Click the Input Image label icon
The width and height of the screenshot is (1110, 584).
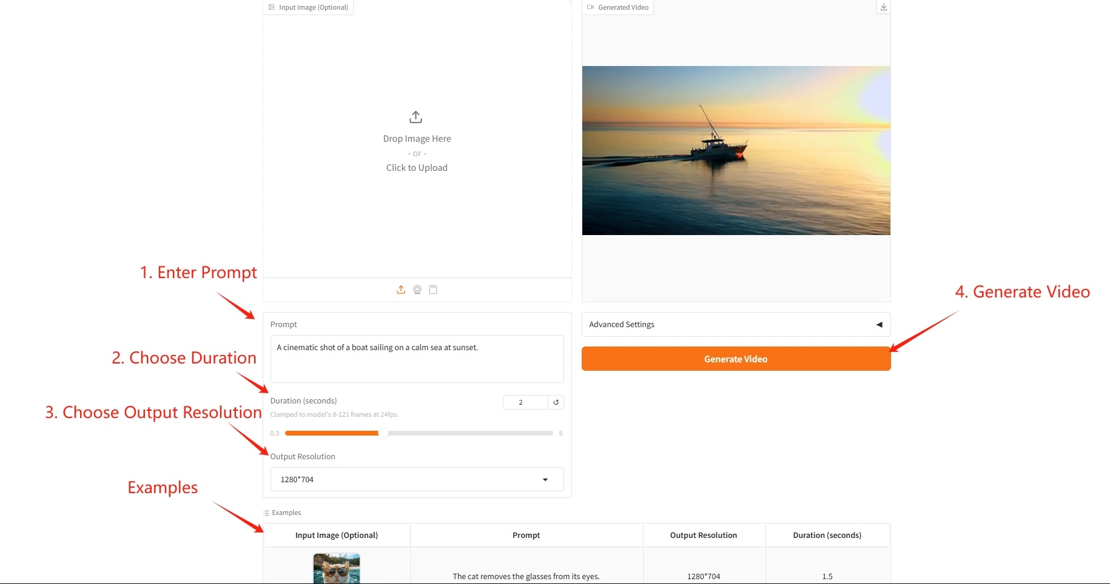[272, 7]
